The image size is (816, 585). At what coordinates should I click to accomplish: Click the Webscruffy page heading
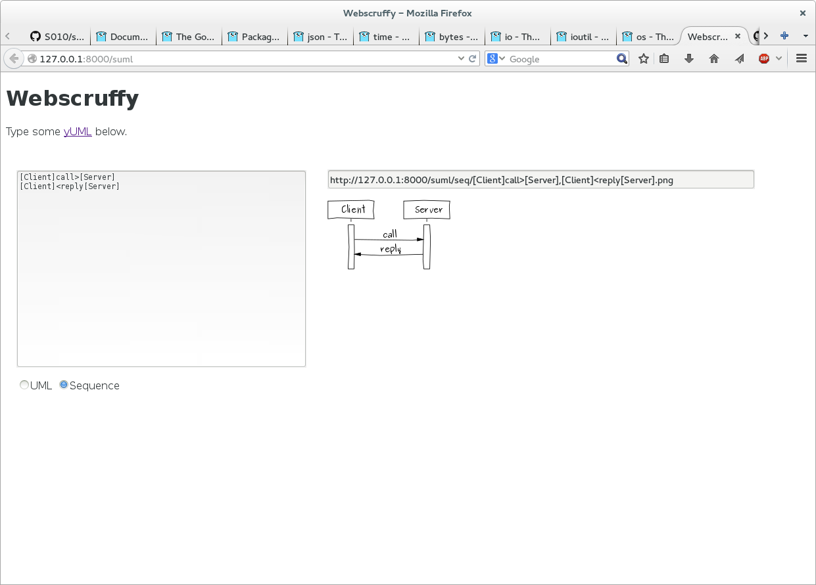[72, 98]
